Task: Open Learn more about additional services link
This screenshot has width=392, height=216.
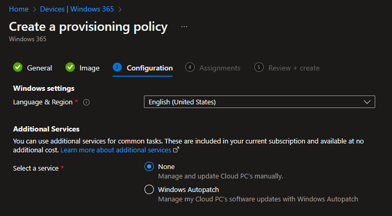Action: point(116,150)
